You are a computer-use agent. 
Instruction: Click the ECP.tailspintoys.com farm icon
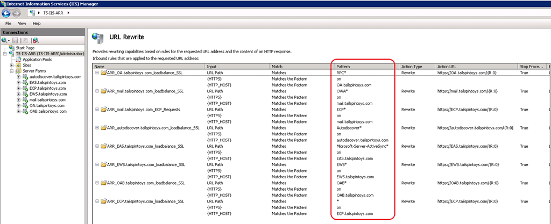coord(25,88)
